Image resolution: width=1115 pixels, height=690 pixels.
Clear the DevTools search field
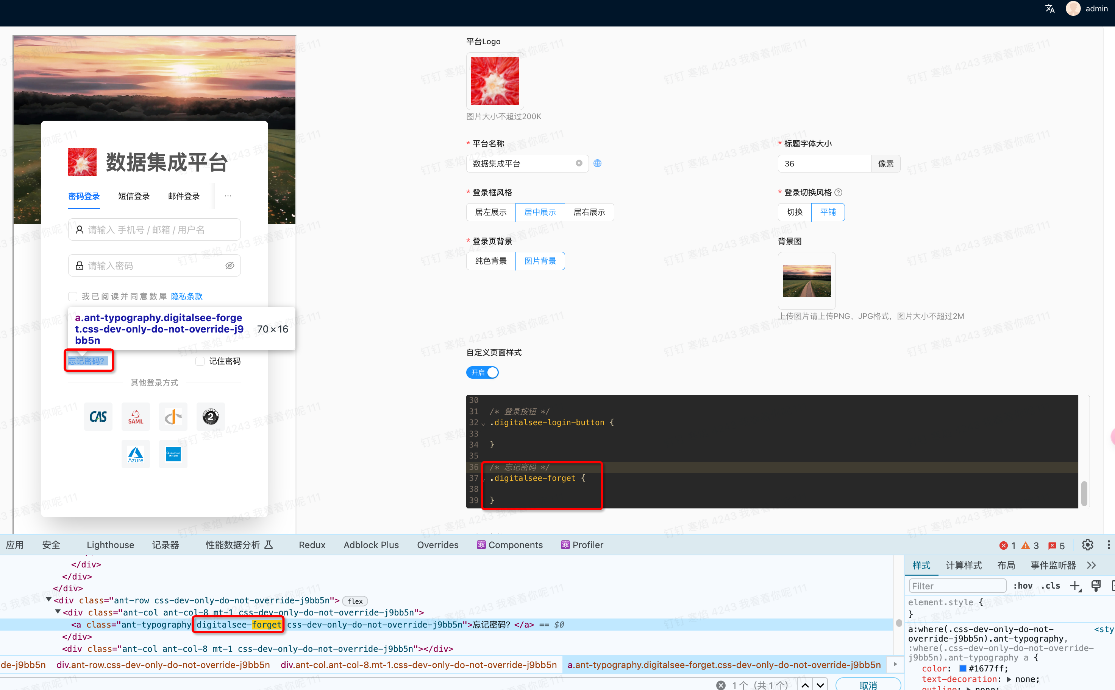(721, 685)
